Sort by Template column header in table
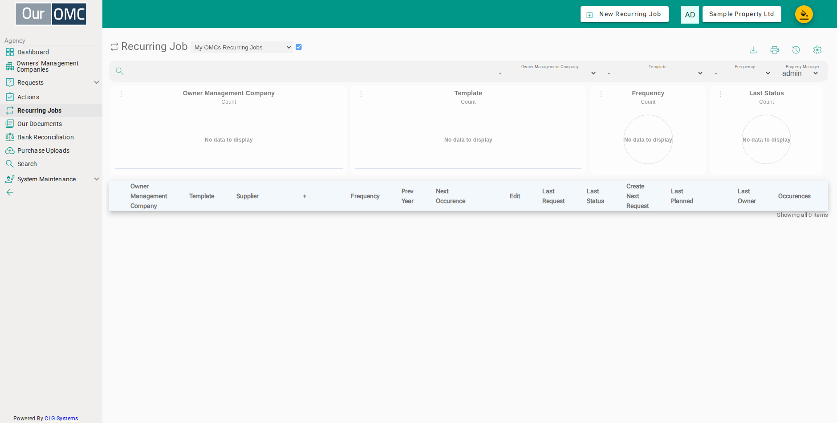The width and height of the screenshot is (837, 423). pyautogui.click(x=202, y=196)
